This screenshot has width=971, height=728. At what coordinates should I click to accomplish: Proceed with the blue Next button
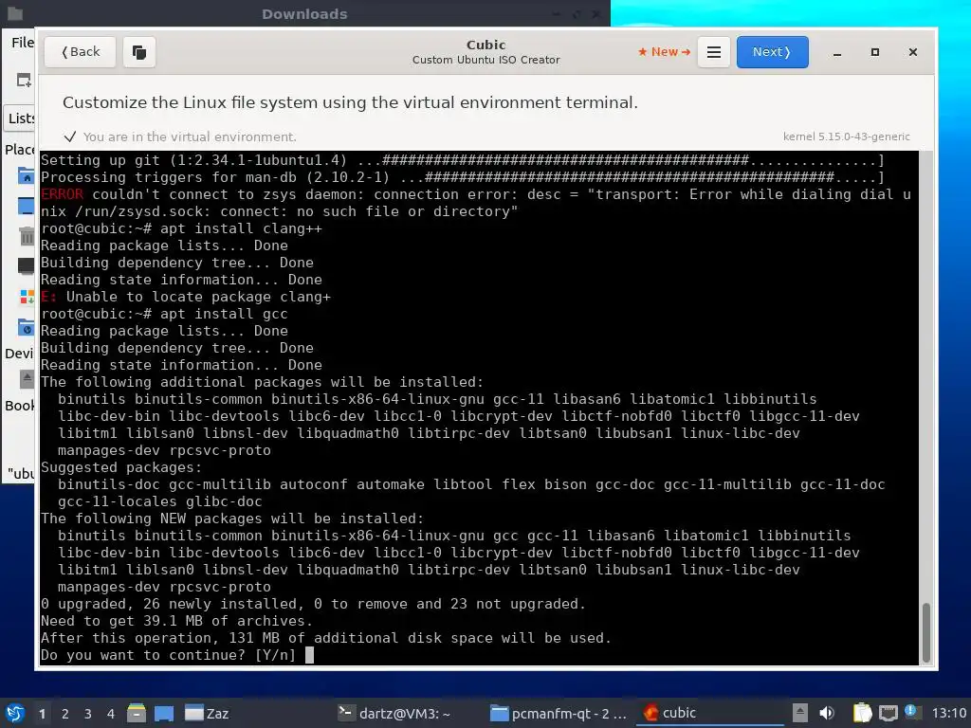pos(772,52)
